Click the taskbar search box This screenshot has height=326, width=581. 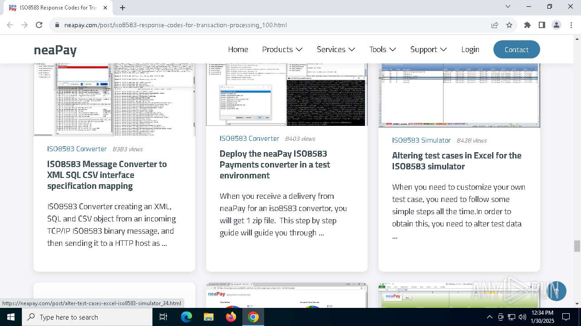pyautogui.click(x=88, y=317)
